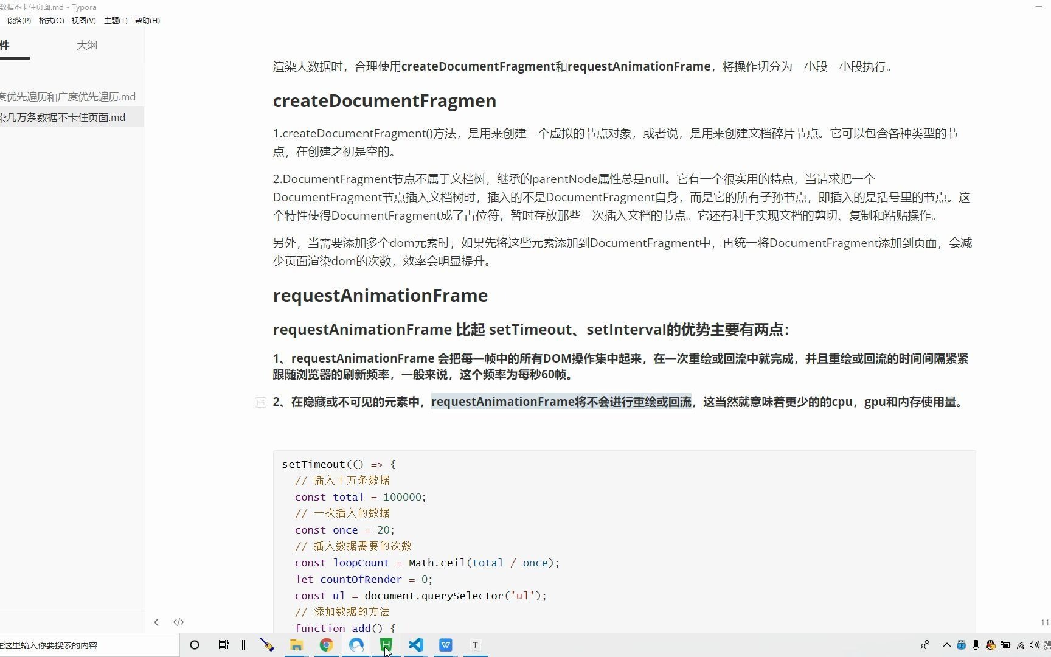This screenshot has width=1051, height=657.
Task: Click paragraph starting 1.createDocumentFragment()方法
Action: tap(616, 142)
